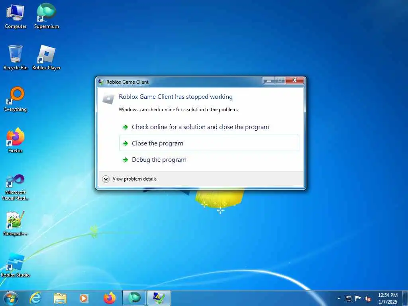The height and width of the screenshot is (306, 408).
Task: Choose Debug the program
Action: [x=209, y=159]
